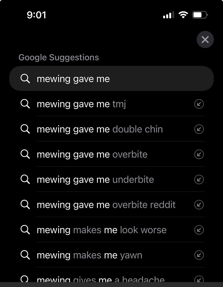The height and width of the screenshot is (287, 223).
Task: Insert 'mewing gave me overbite' via arrow icon
Action: 199,154
